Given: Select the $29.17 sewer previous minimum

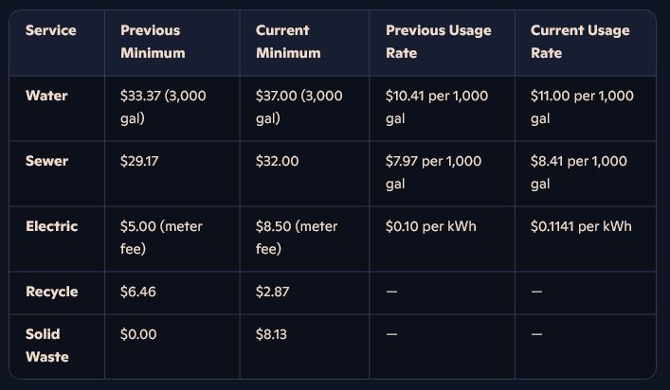Looking at the screenshot, I should coord(139,161).
